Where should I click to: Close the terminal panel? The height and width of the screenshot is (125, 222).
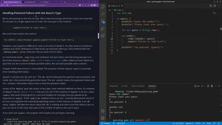[219, 86]
